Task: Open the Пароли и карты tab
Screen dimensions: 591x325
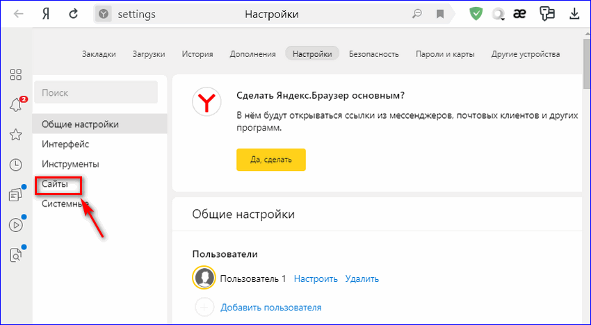Action: tap(445, 54)
